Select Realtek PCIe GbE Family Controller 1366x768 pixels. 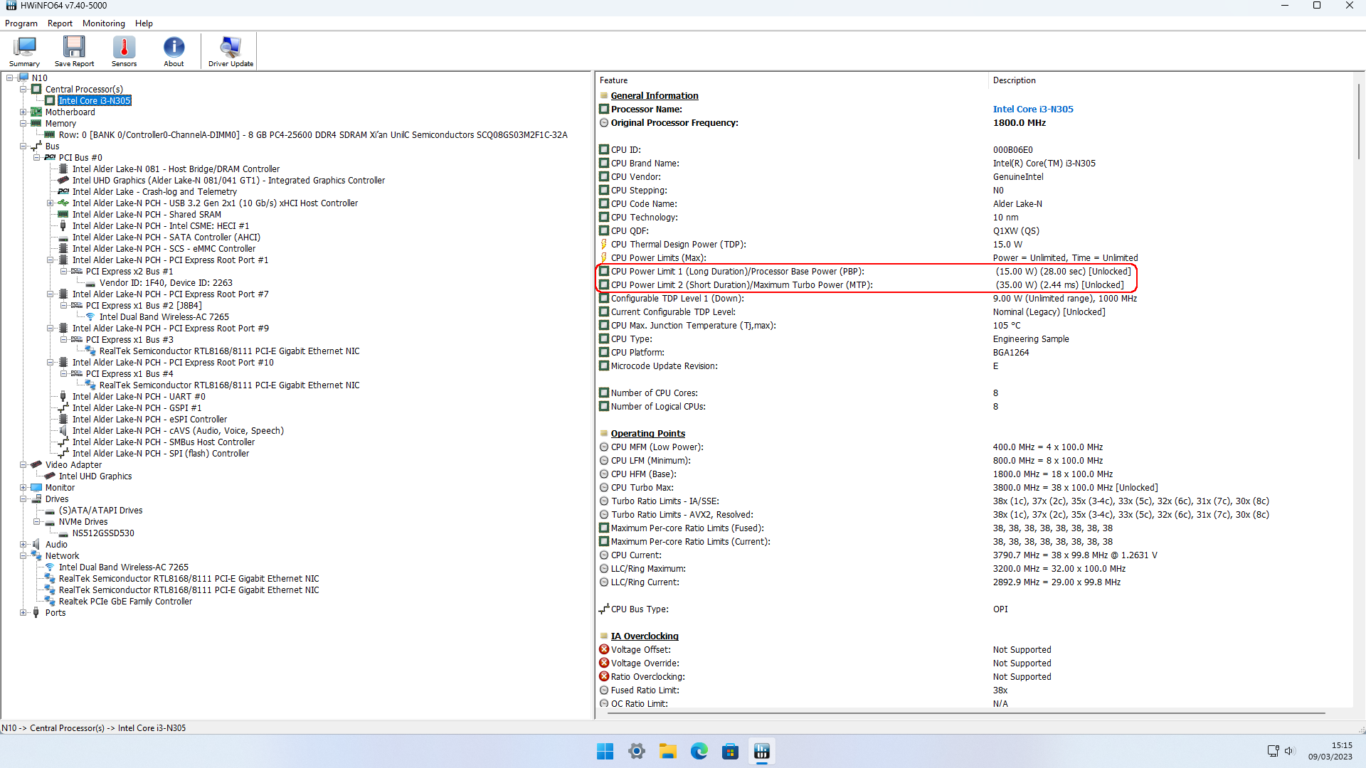pos(125,602)
